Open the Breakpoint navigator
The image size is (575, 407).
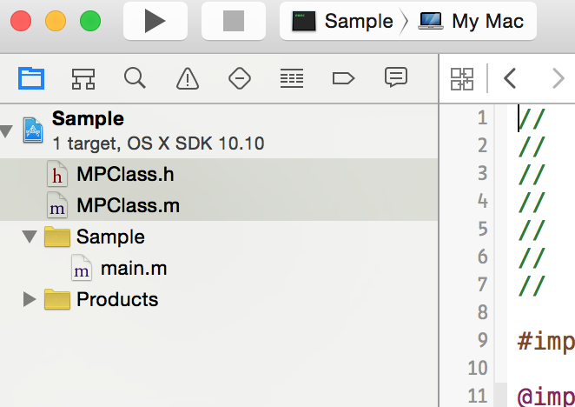(343, 78)
